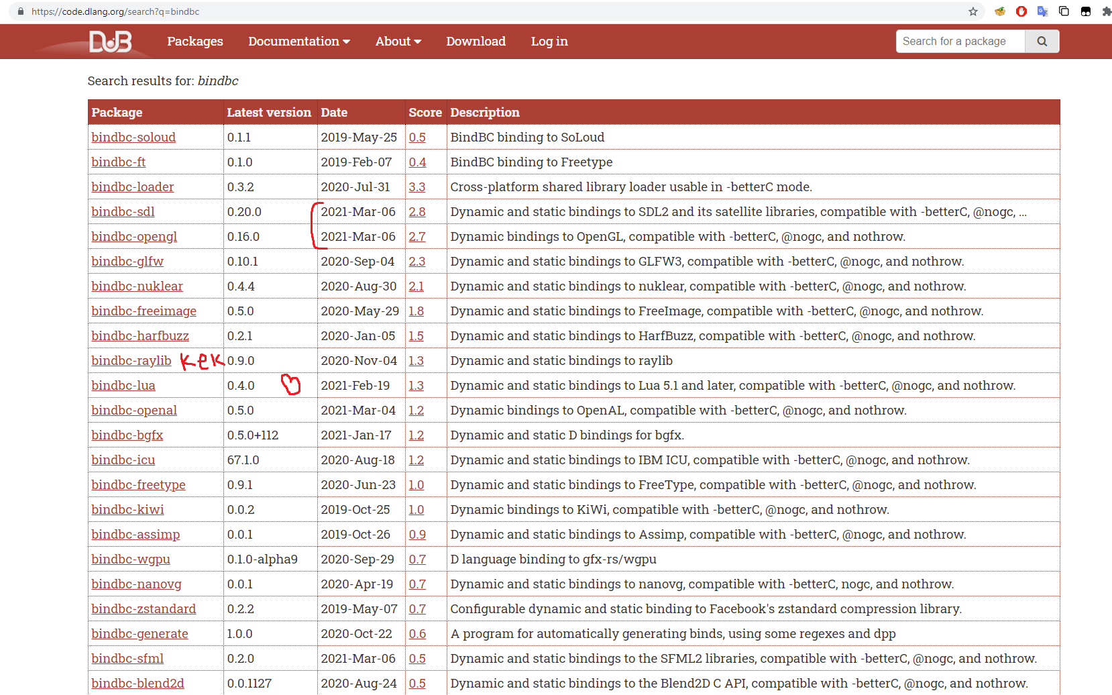
Task: Click the 2.3 score of bindbc-glfw
Action: click(417, 262)
